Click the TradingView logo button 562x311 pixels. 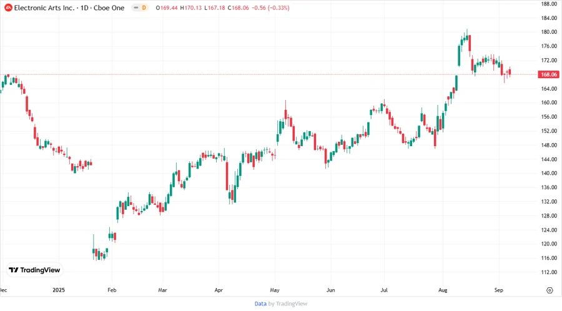pos(35,270)
